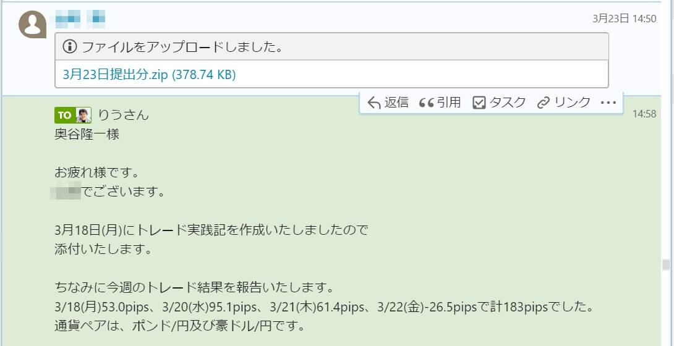This screenshot has width=674, height=346.
Task: Click the 返信 reply arrow button
Action: (x=388, y=102)
